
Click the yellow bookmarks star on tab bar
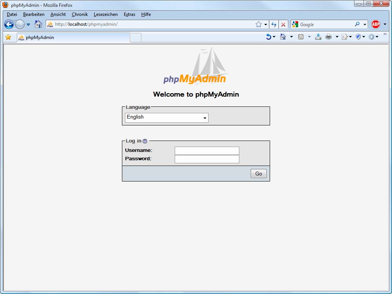point(8,38)
